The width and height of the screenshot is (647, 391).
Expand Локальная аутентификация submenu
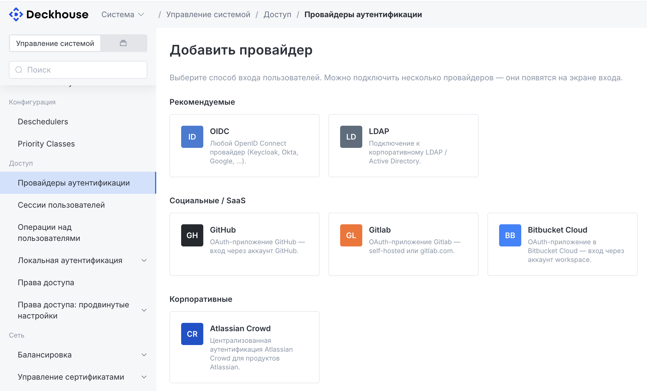pos(144,260)
